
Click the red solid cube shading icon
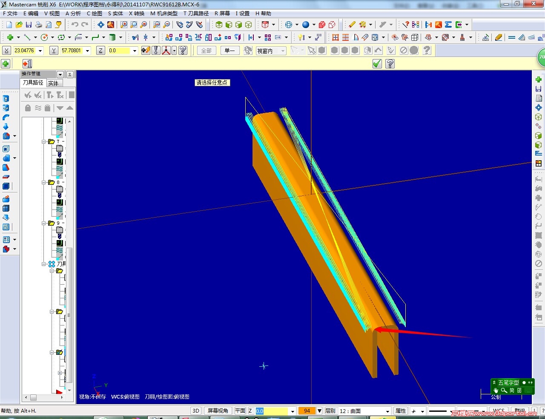click(x=322, y=25)
